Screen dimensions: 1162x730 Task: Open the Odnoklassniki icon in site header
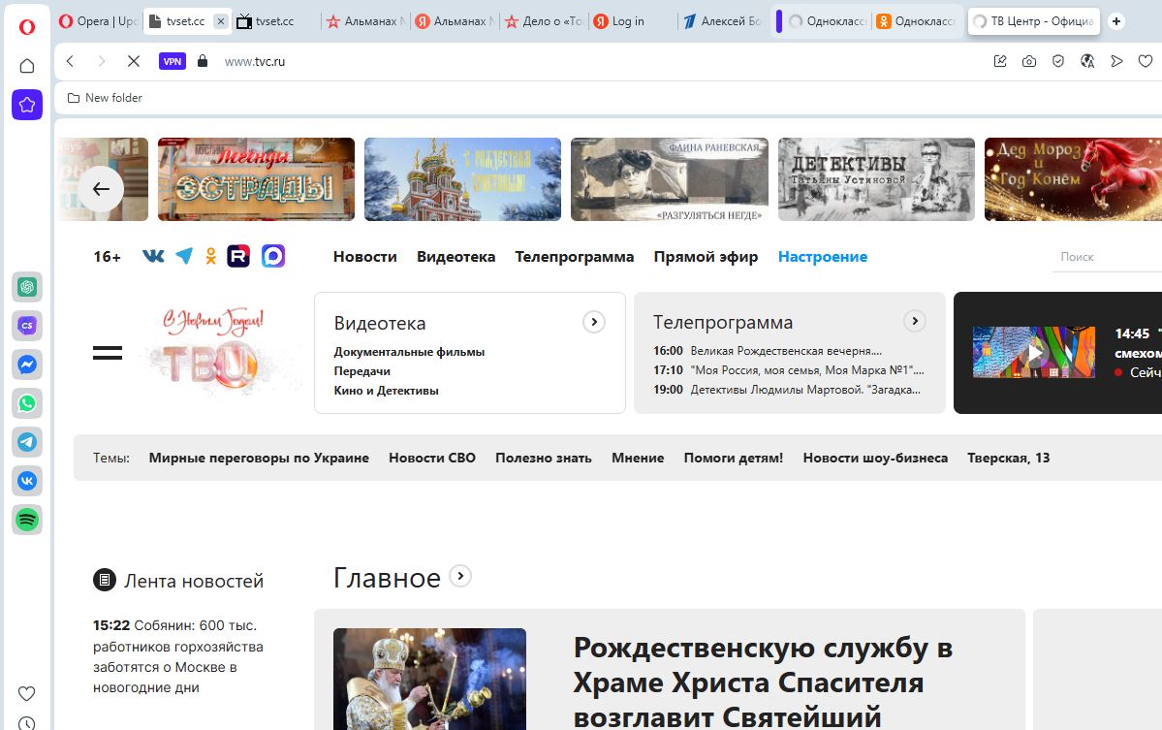click(211, 256)
